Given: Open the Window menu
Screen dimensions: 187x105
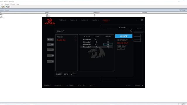Looking at the screenshot, I should click(13, 4).
